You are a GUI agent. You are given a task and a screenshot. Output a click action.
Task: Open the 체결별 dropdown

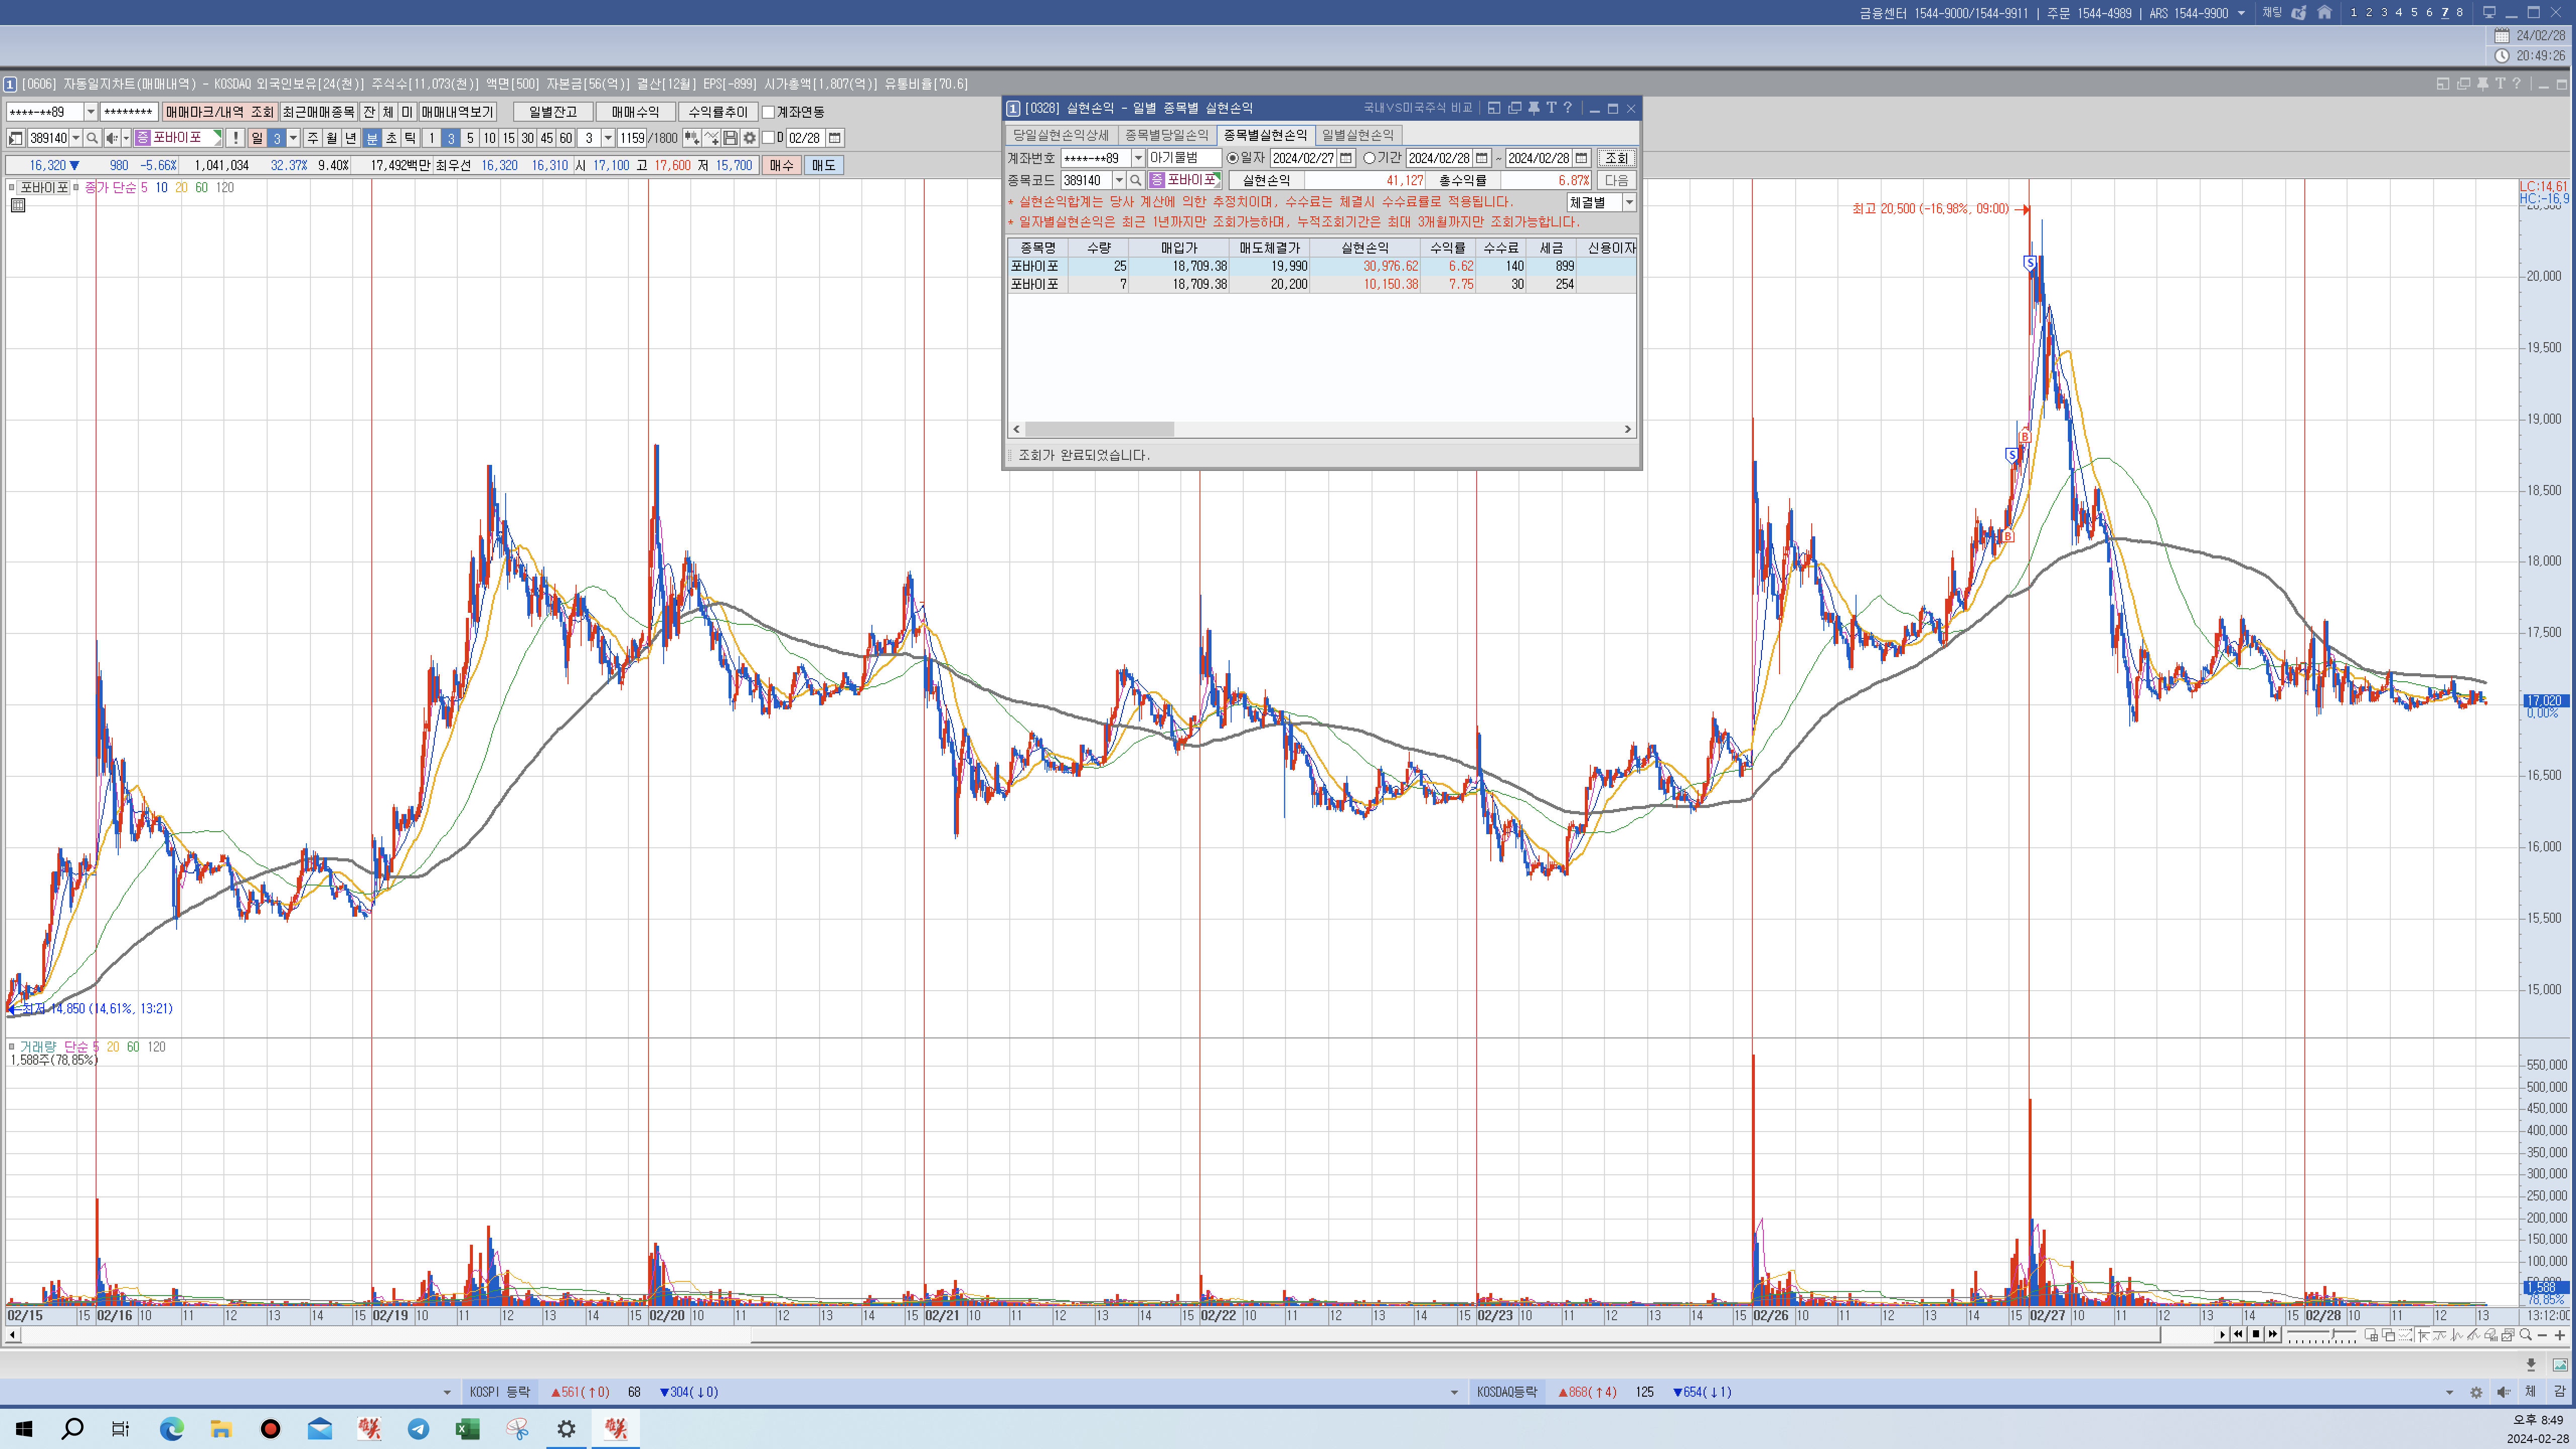1629,202
